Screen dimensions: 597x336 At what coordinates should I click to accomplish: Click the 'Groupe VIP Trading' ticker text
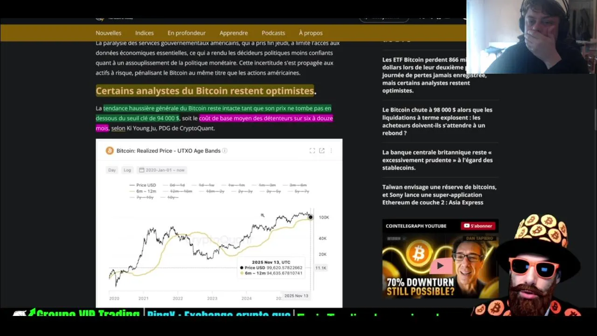point(88,313)
